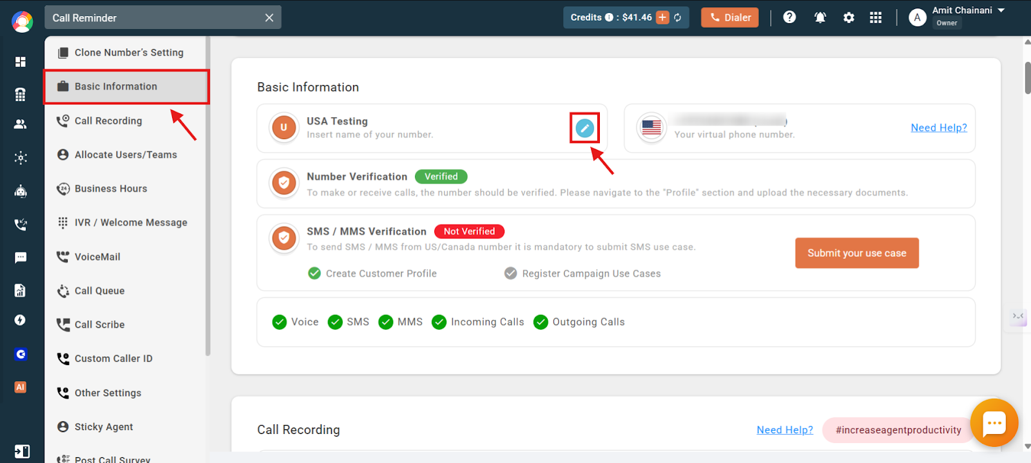This screenshot has height=463, width=1031.
Task: Open the apps grid menu
Action: click(x=875, y=17)
